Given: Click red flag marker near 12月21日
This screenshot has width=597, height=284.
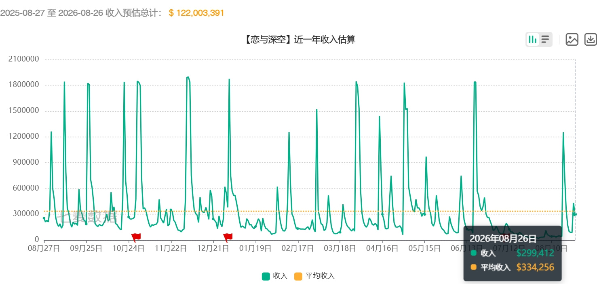Looking at the screenshot, I should (x=228, y=237).
